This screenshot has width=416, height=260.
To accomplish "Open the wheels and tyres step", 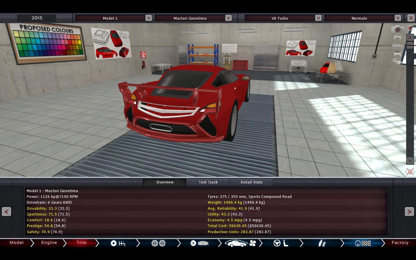I will (158, 243).
